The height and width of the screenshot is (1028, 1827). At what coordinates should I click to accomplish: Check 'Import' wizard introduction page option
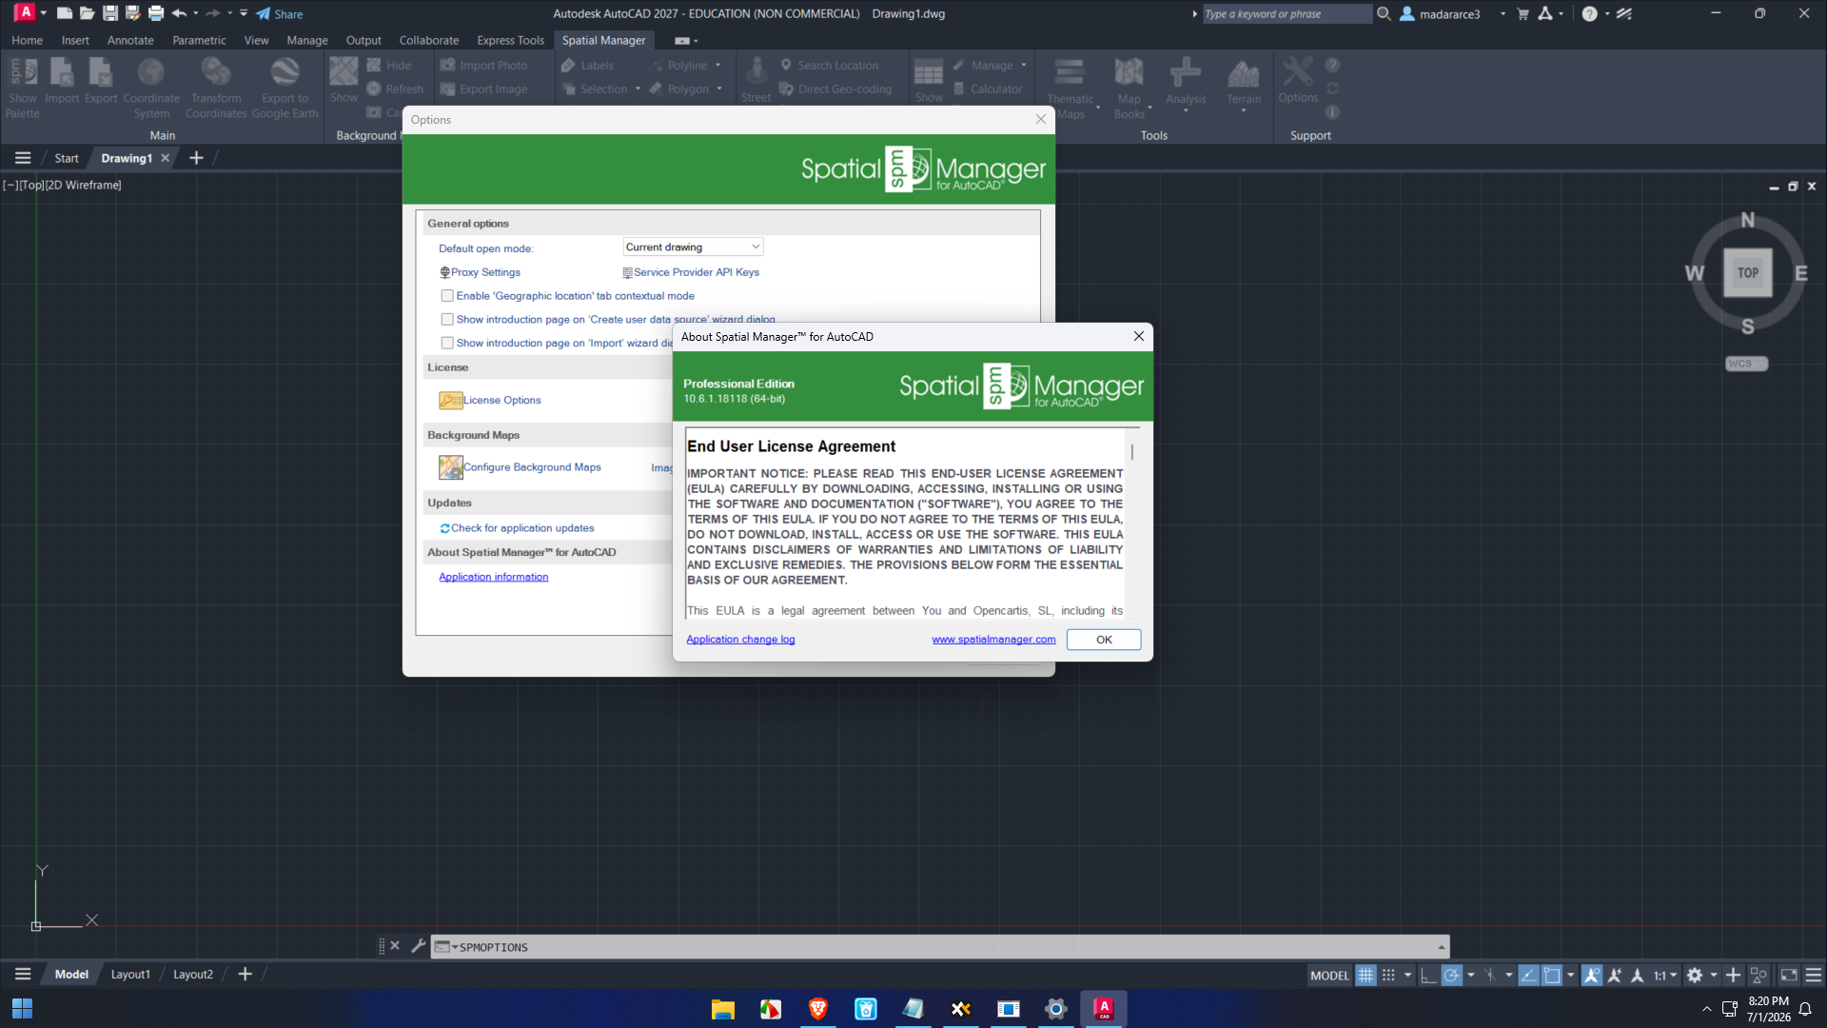pyautogui.click(x=447, y=344)
